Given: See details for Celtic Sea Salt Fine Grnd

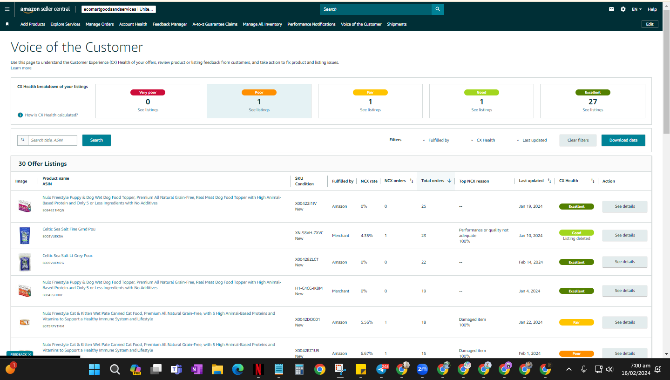Looking at the screenshot, I should 625,236.
